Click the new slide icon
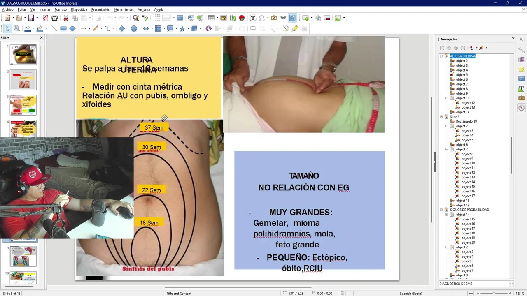 [305, 18]
